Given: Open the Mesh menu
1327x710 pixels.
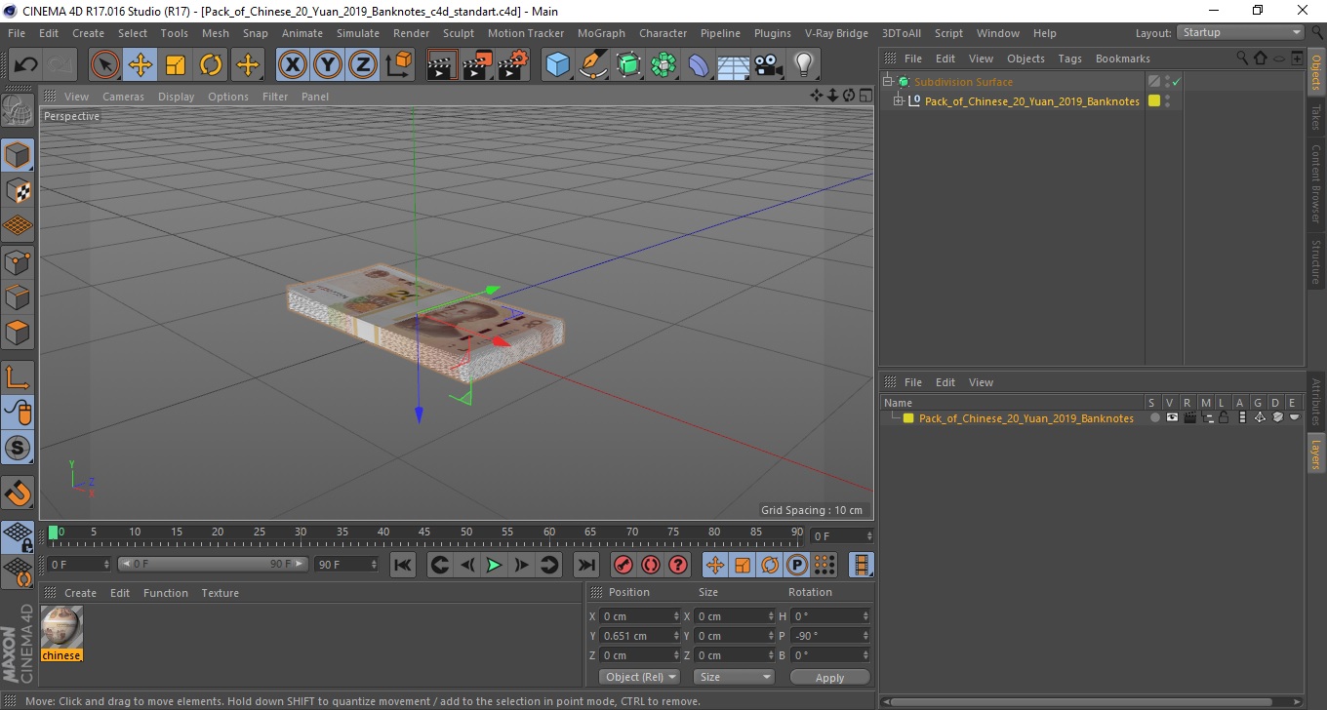Looking at the screenshot, I should click(215, 33).
